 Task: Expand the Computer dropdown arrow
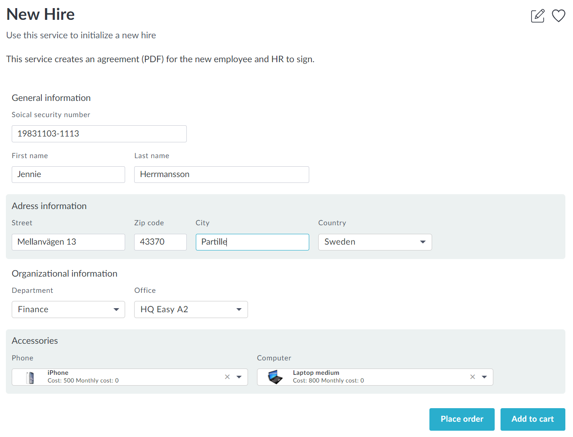point(484,377)
